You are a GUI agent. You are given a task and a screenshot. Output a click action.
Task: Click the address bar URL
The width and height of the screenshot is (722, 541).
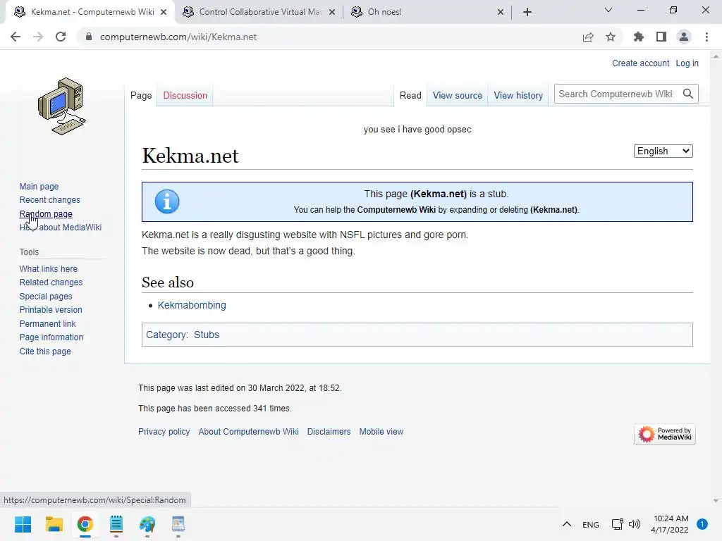click(178, 37)
